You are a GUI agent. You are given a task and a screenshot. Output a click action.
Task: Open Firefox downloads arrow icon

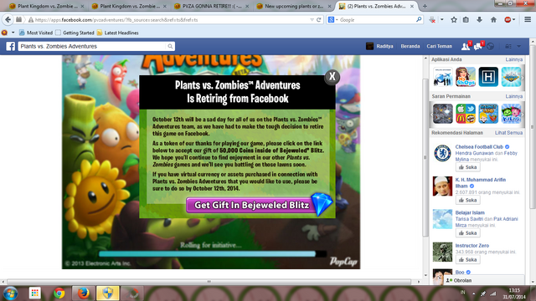point(479,20)
